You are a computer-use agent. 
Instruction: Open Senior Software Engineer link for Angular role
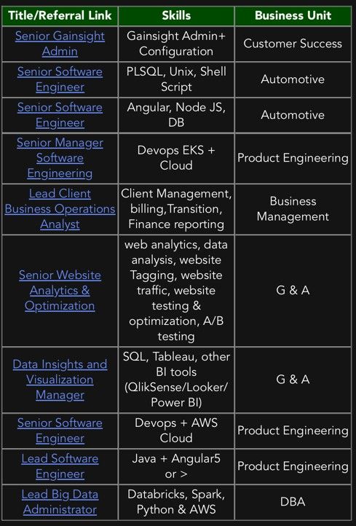(60, 115)
